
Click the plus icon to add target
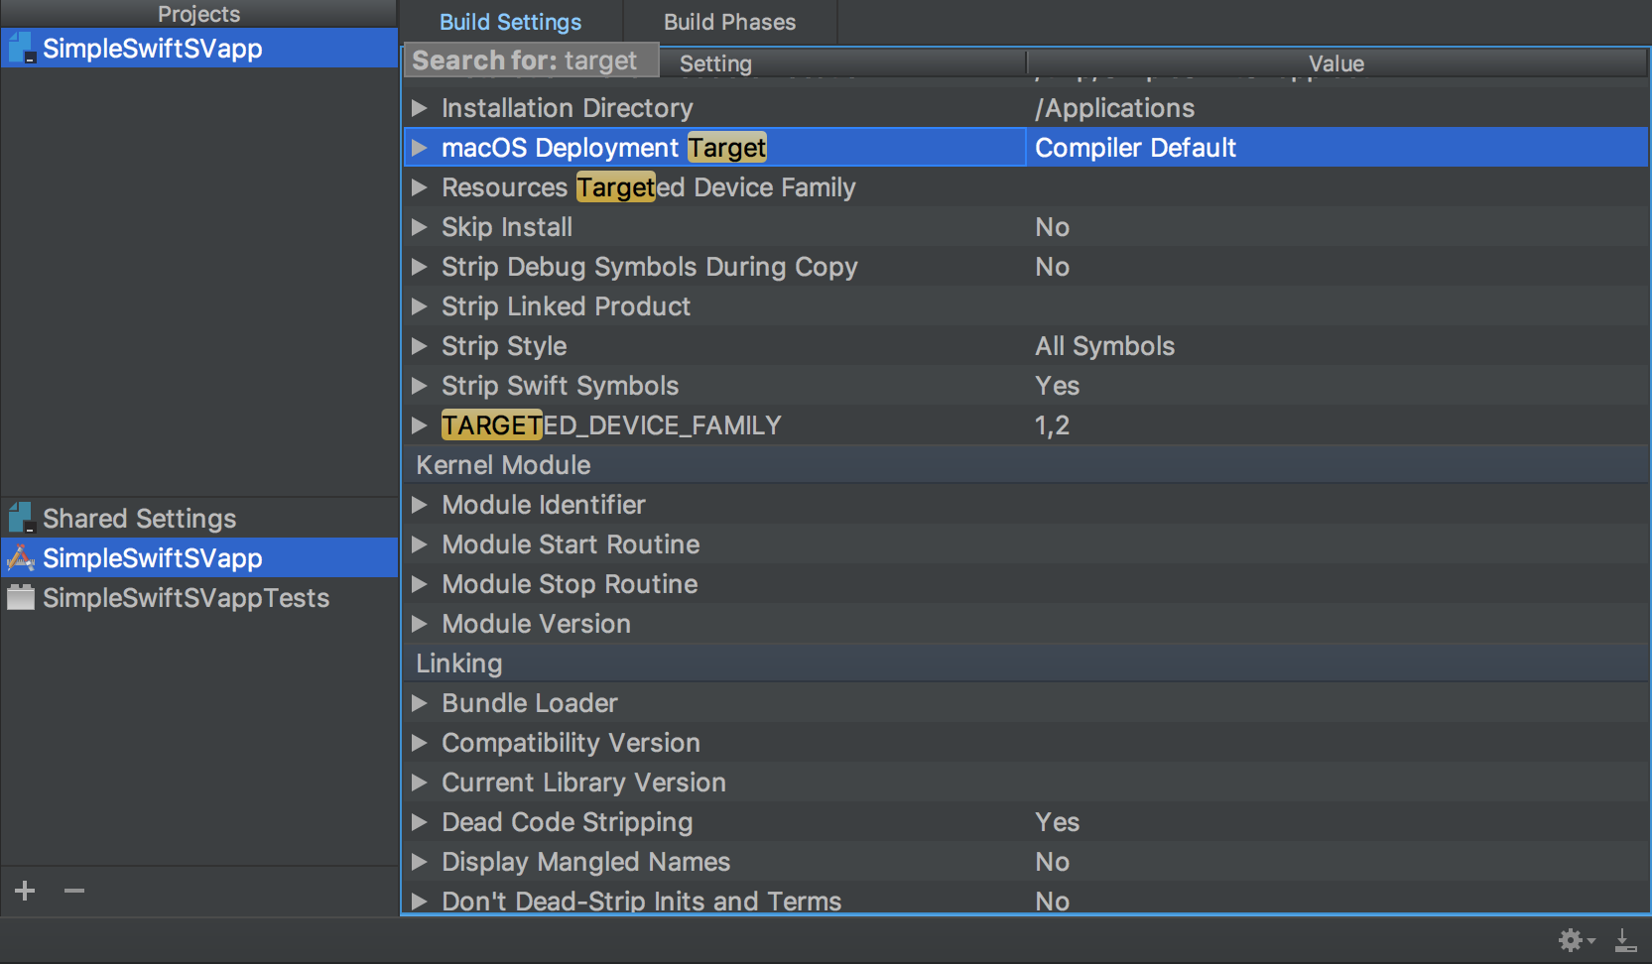coord(25,891)
